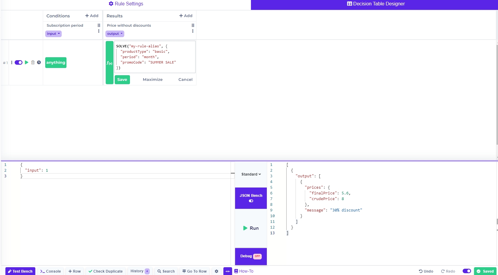Open Price without discounts column options menu
Image resolution: width=498 pixels, height=275 pixels.
193,31
